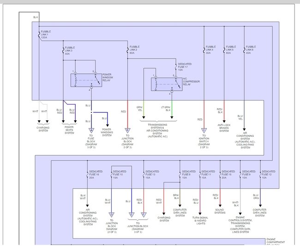Screen dimensions: 300x246
Task: Click the "BLU/WHT" wire label
Action: [x=108, y=201]
